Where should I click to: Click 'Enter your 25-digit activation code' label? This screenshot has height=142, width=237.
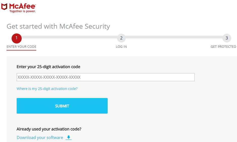[48, 67]
